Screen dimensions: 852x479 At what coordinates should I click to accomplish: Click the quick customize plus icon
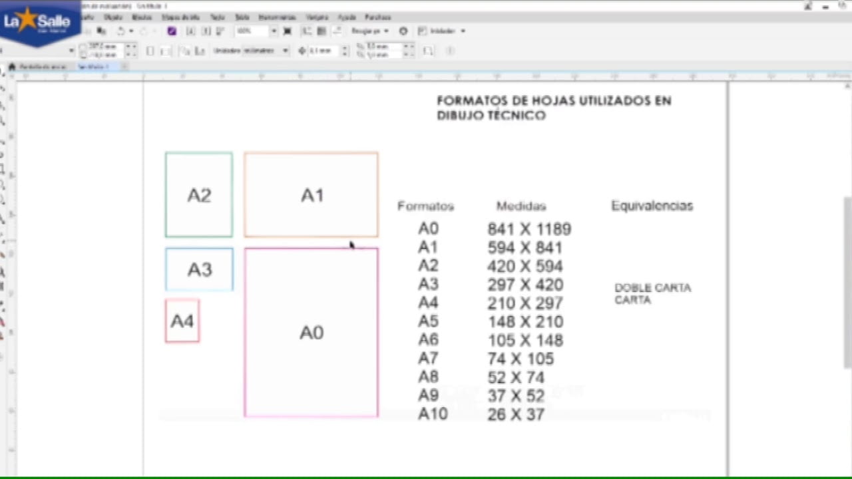450,51
